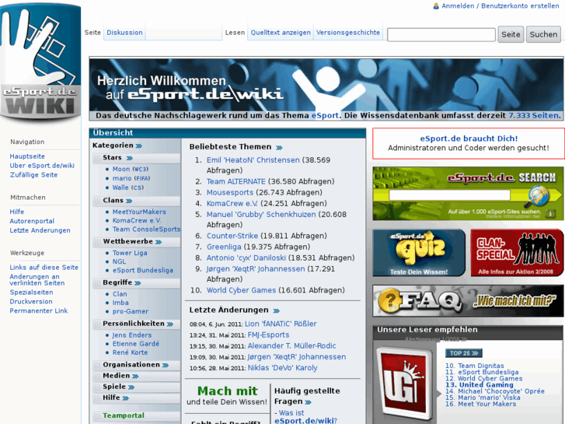This screenshot has height=424, width=565.
Task: Open Spezialseiten link
Action: 31,293
